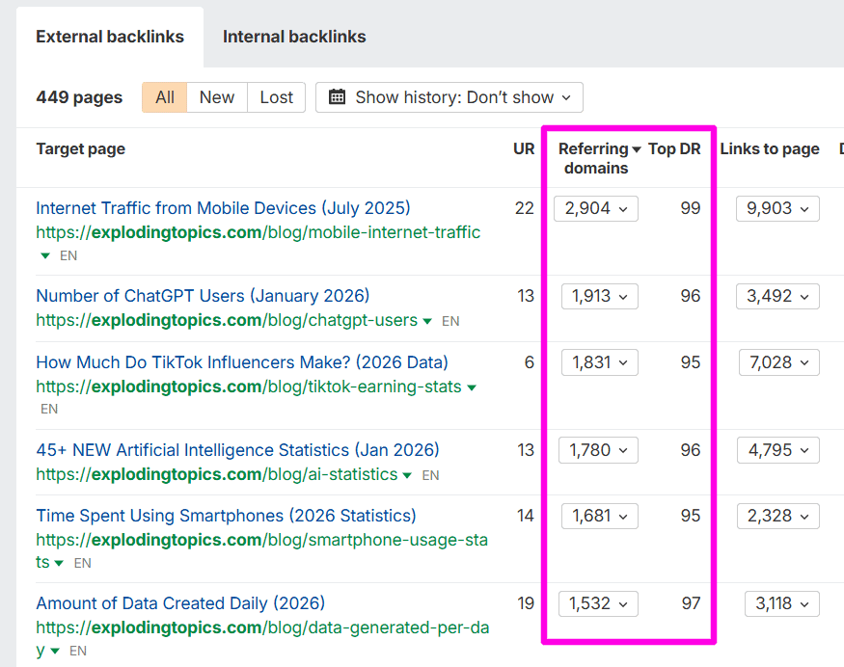Click UR value 22
This screenshot has width=844, height=667.
click(x=525, y=208)
